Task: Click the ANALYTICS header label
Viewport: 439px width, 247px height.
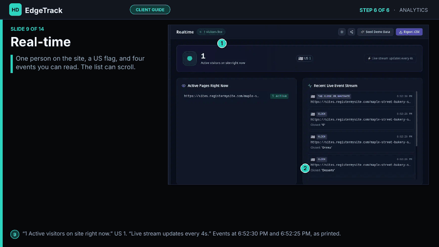Action: tap(413, 10)
